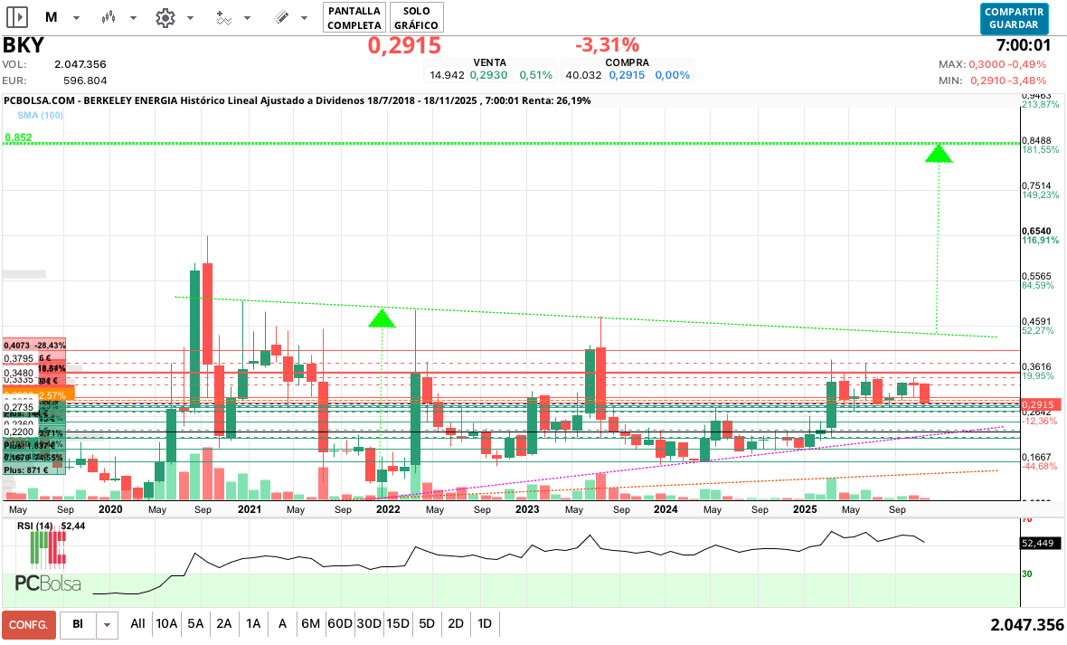Viewport: 1067px width, 645px height.
Task: Select the M monthly period button
Action: [x=51, y=17]
